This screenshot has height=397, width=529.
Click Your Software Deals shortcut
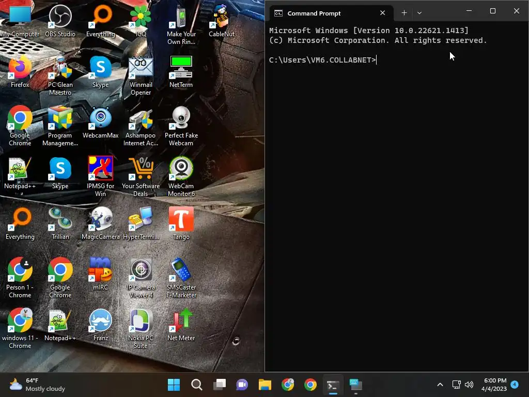click(x=141, y=177)
